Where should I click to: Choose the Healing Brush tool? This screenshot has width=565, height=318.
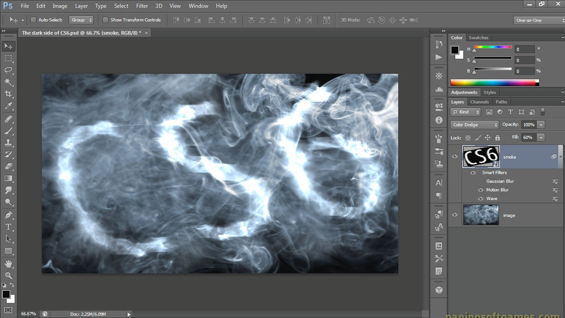pos(8,119)
